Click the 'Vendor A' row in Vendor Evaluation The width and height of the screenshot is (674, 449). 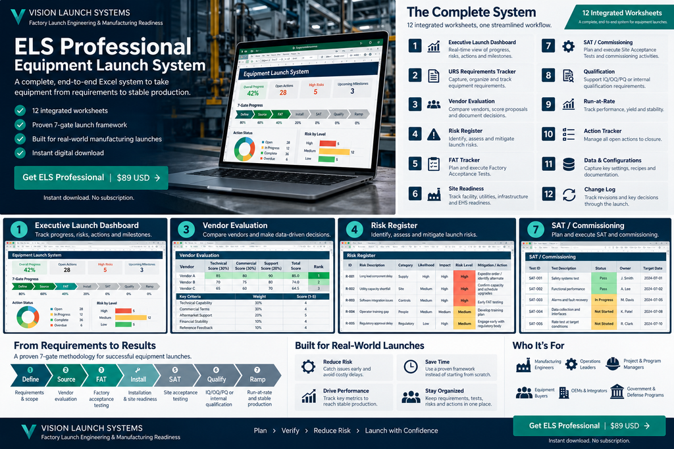[253, 275]
